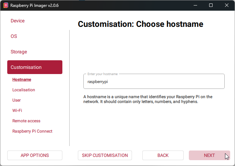This screenshot has height=166, width=235.
Task: Go back using the Back button
Action: 163,155
